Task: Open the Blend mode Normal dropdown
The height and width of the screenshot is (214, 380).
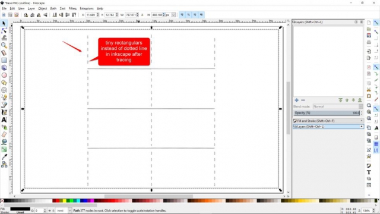Action: pyautogui.click(x=338, y=106)
